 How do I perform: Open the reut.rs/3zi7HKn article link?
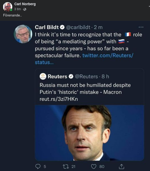click(x=59, y=99)
